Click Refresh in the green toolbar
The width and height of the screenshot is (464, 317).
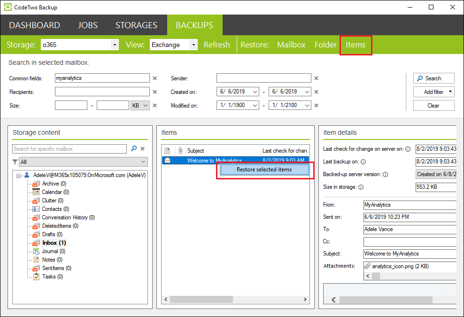click(217, 45)
